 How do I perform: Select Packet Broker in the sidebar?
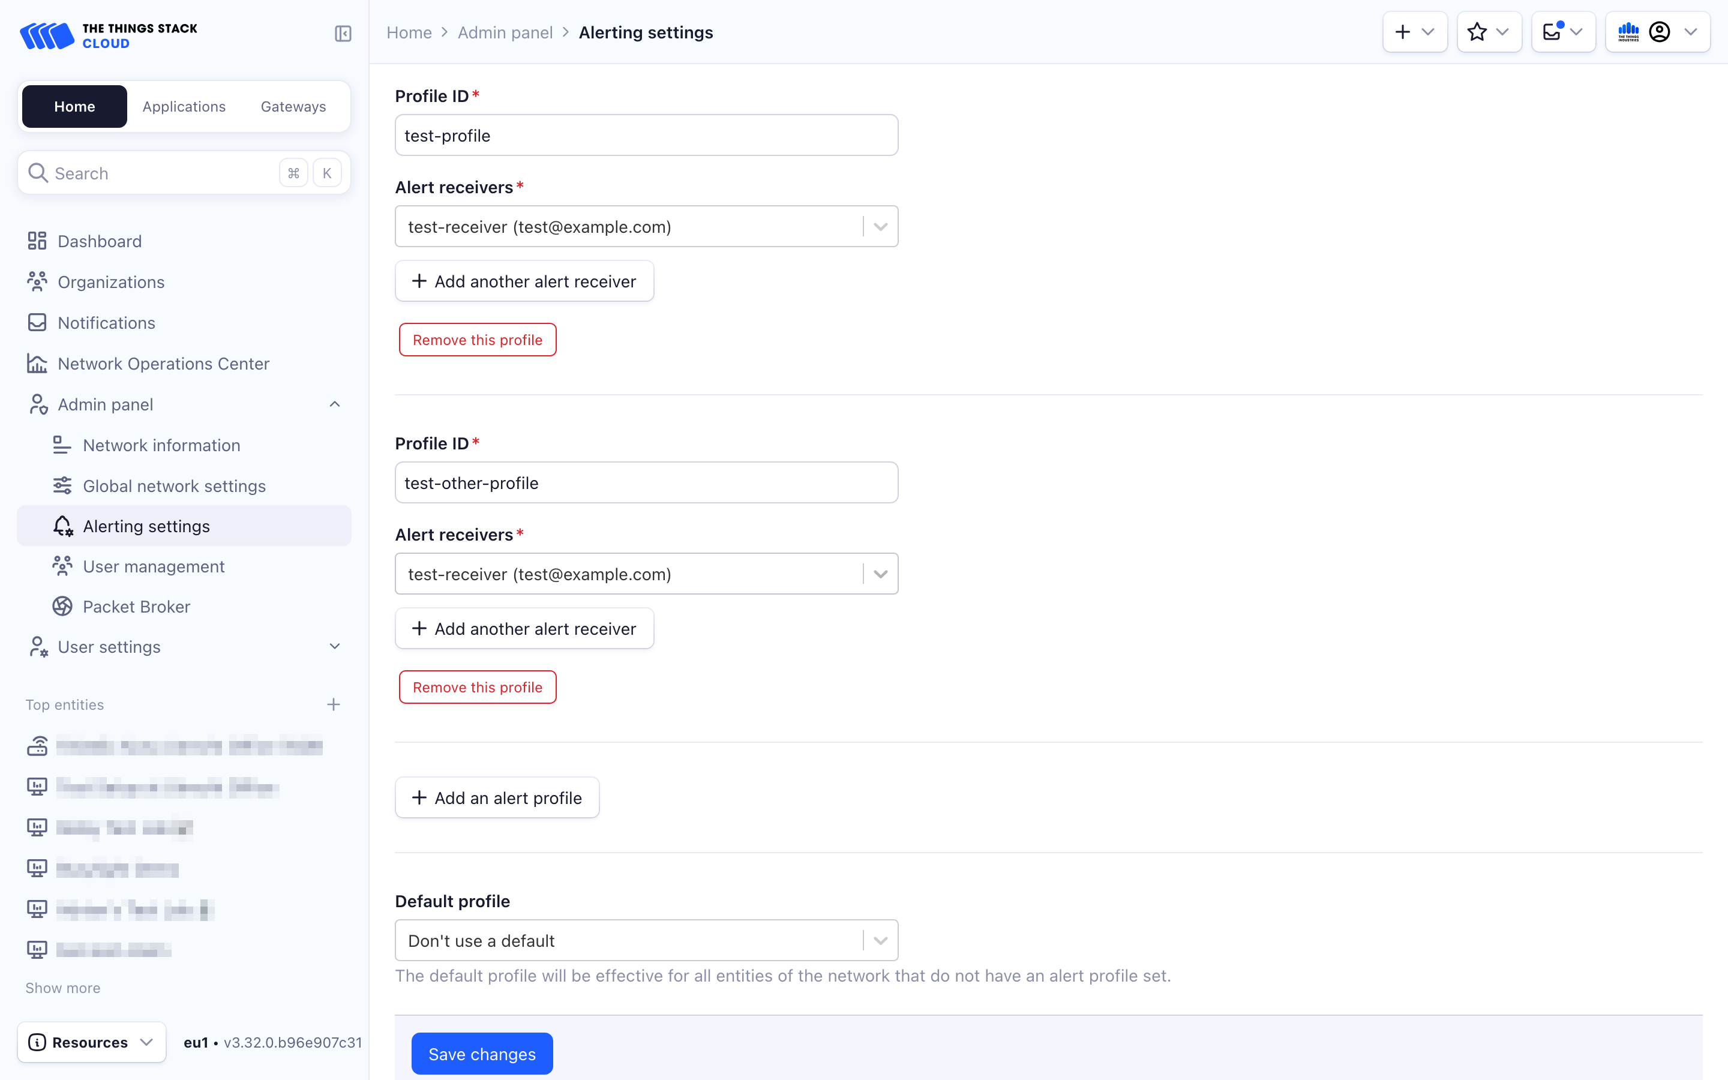tap(137, 607)
